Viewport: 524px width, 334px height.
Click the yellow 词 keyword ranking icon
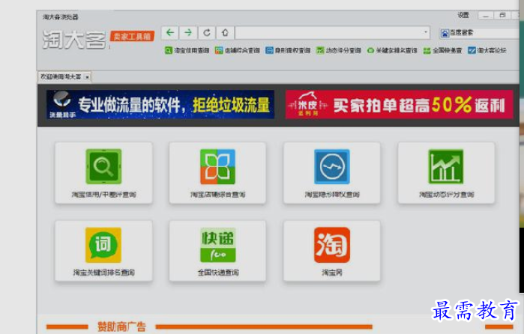point(103,245)
